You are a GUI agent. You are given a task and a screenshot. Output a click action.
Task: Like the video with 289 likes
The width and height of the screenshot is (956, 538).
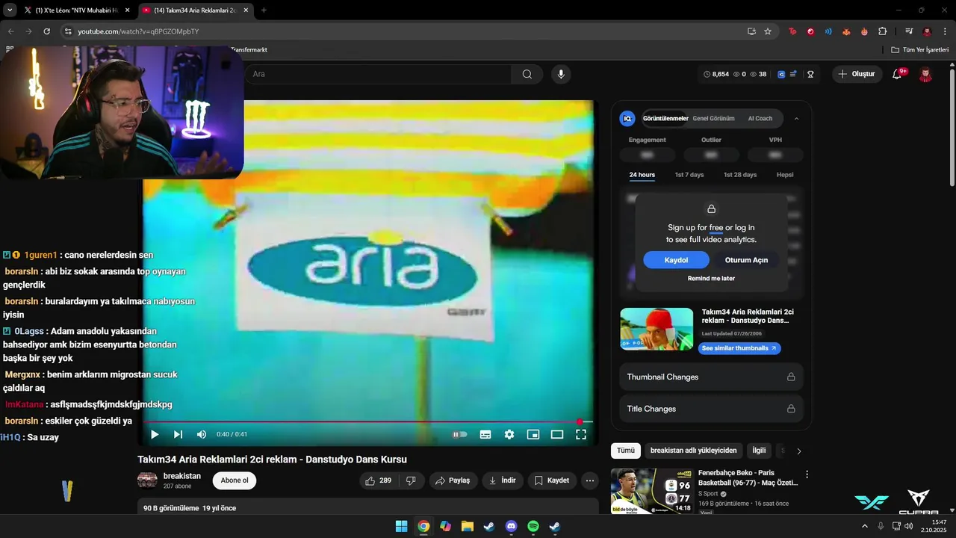coord(379,480)
